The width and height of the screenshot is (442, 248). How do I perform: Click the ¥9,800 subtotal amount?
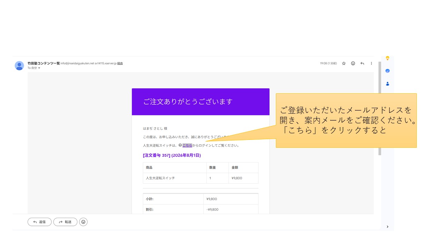[x=212, y=199]
